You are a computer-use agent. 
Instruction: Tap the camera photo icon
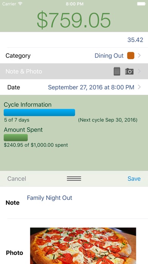click(129, 71)
